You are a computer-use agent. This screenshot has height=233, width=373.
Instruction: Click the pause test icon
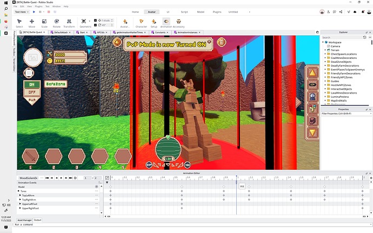click(x=40, y=12)
